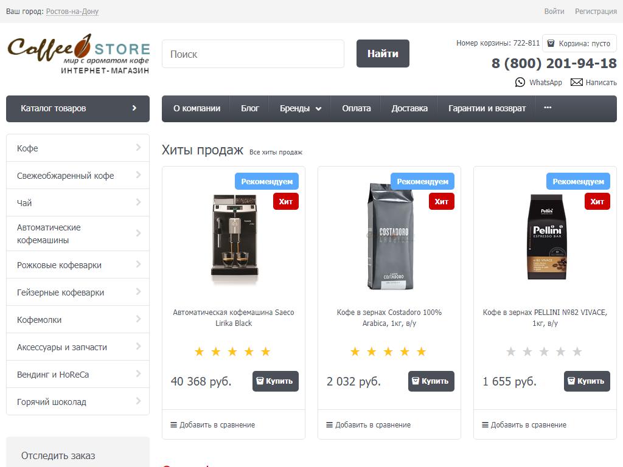Click the WhatsApp contact icon
623x467 pixels.
520,82
